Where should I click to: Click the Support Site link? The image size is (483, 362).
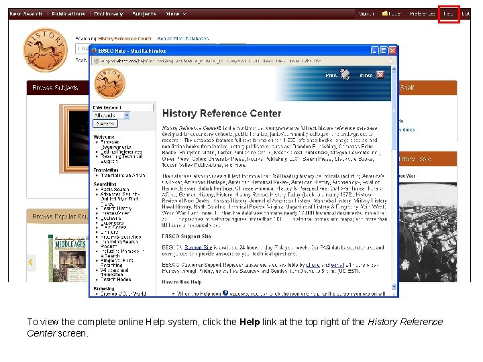pos(198,247)
